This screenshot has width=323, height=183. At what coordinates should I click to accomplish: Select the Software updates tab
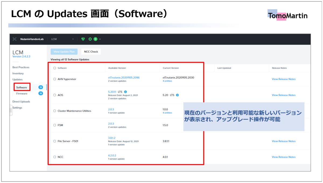(22, 87)
